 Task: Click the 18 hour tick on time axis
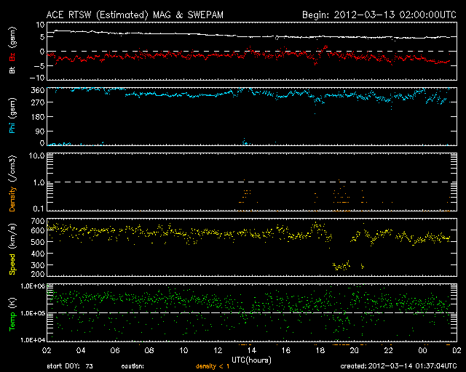tap(320, 349)
